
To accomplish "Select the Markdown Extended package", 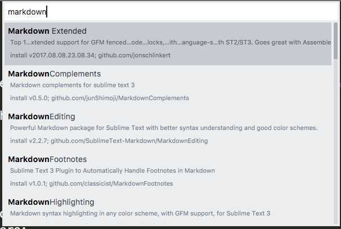I will point(47,31).
